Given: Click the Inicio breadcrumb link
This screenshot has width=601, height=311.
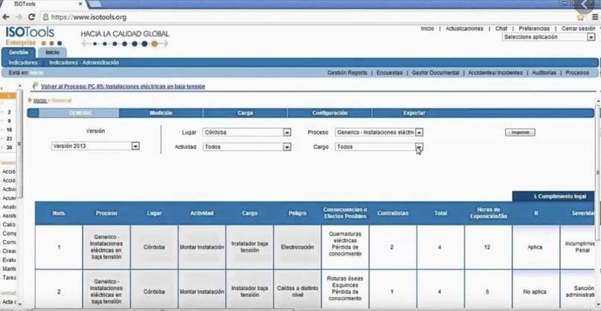Looking at the screenshot, I should tap(40, 101).
